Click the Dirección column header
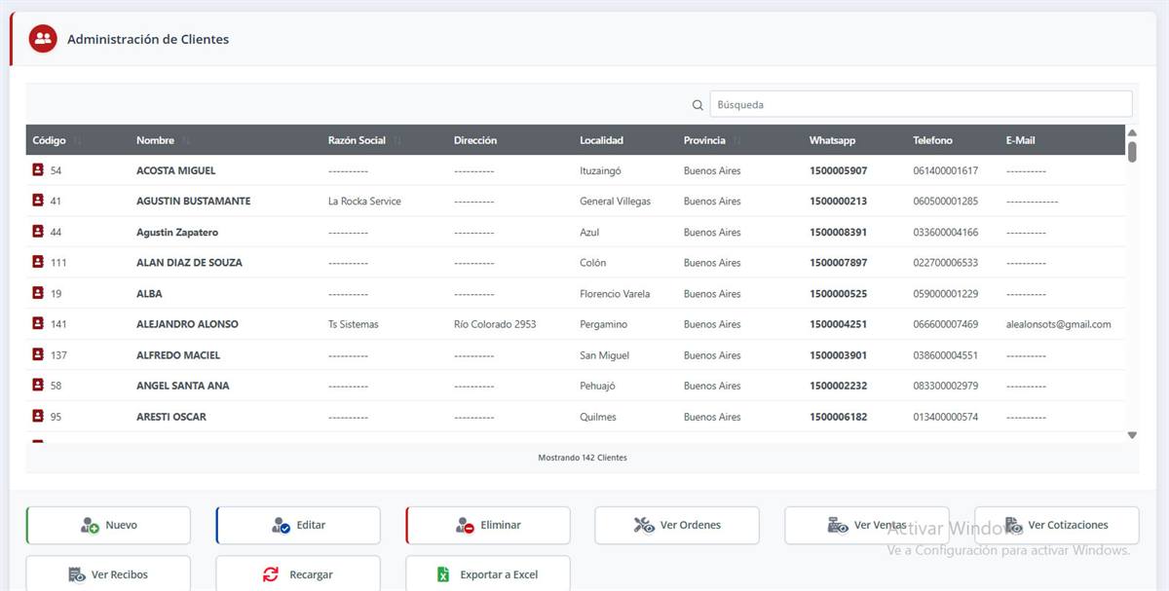Image resolution: width=1169 pixels, height=591 pixels. [475, 140]
